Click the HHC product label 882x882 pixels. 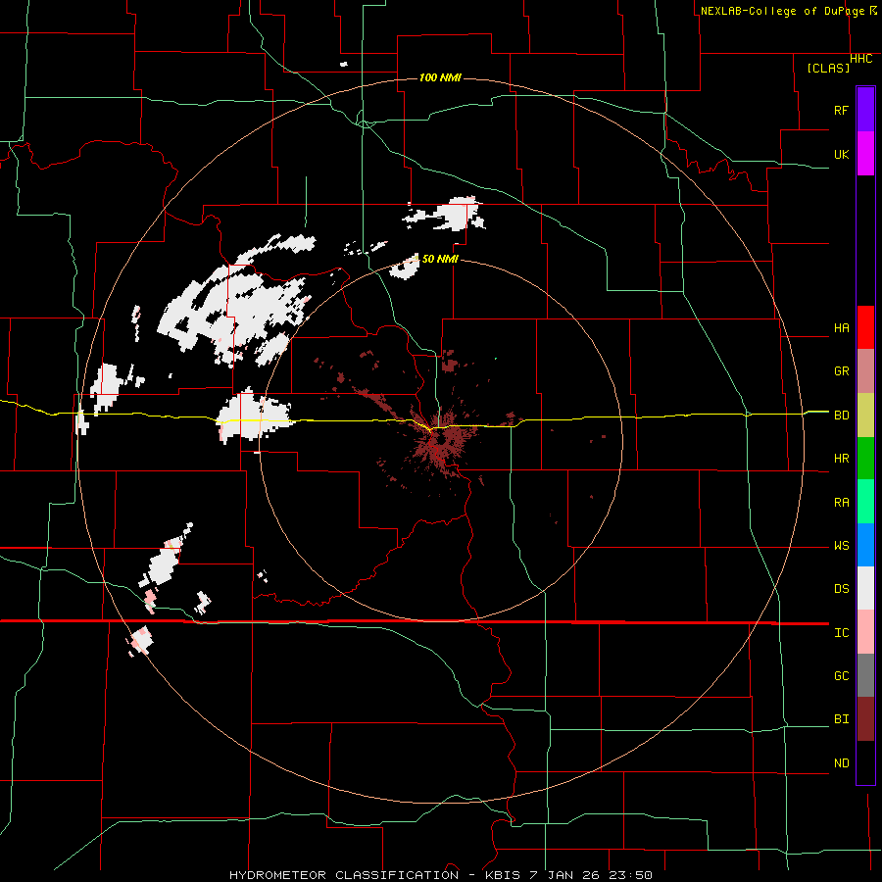click(861, 59)
